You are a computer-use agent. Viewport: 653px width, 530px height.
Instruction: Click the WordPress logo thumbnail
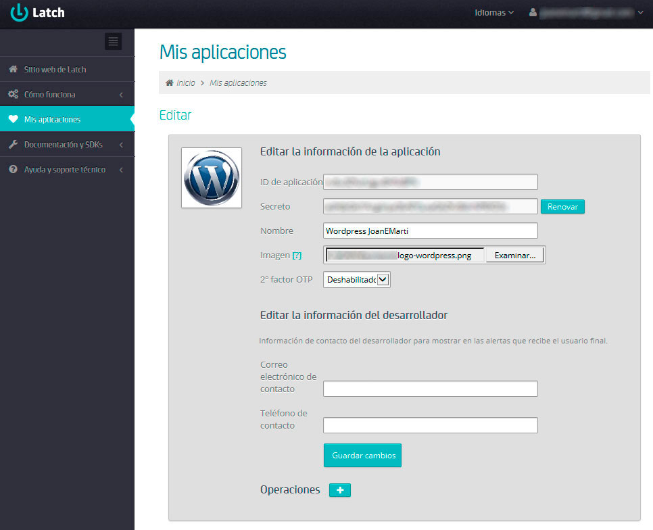tap(212, 178)
